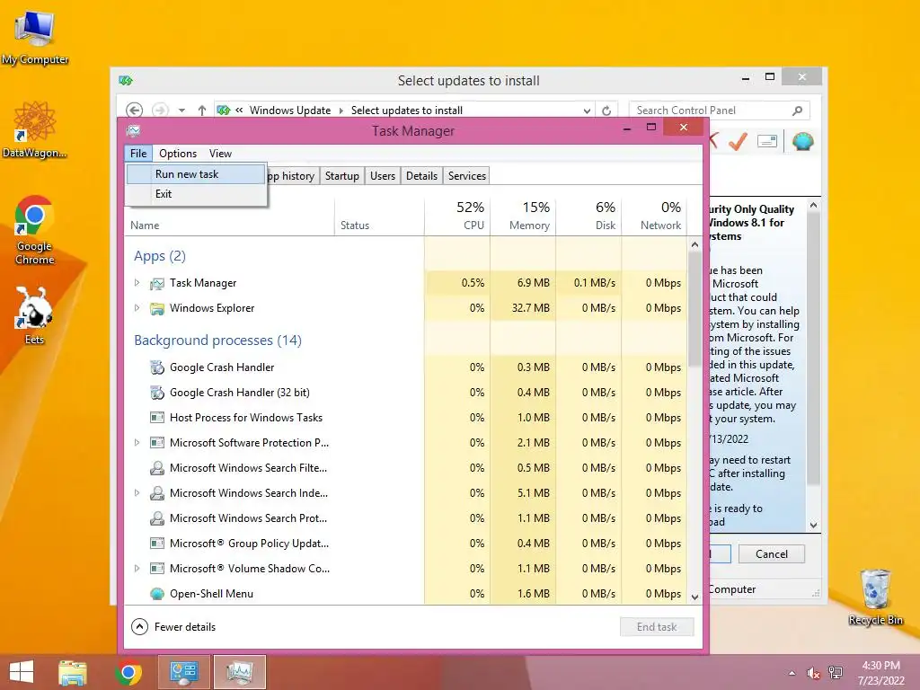Click Forward arrow in Windows Update

(160, 111)
